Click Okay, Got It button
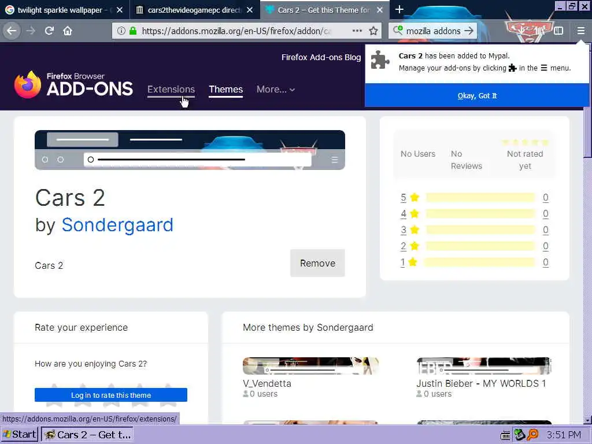Viewport: 592px width, 444px height. click(x=477, y=95)
